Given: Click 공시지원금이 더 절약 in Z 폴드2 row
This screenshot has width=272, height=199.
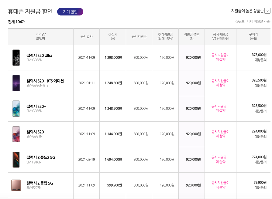Looking at the screenshot, I should coord(220,160).
